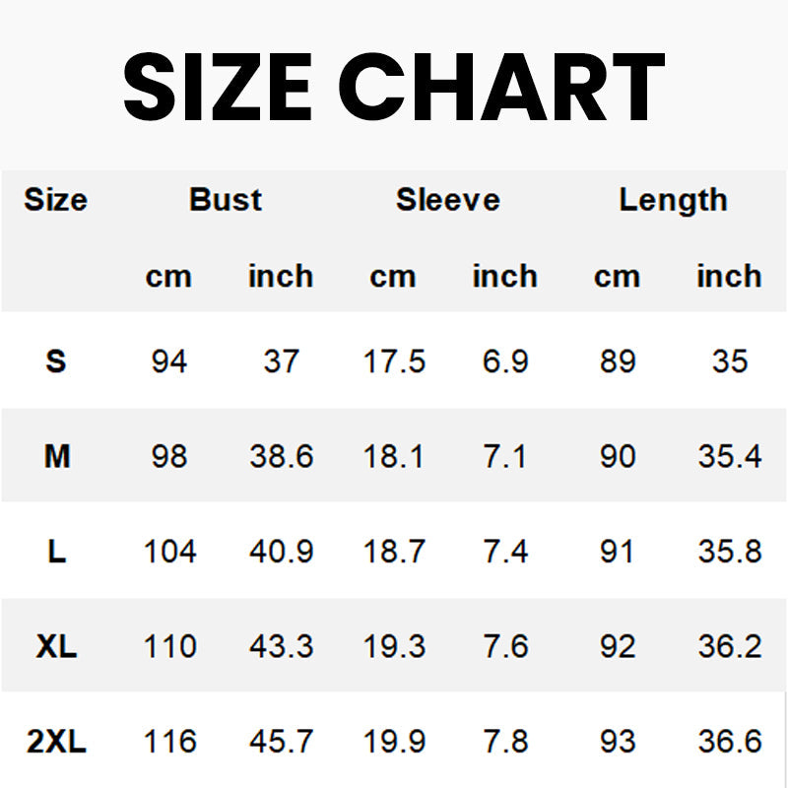The image size is (788, 788).
Task: Select the 2XL size row label
Action: tap(57, 742)
